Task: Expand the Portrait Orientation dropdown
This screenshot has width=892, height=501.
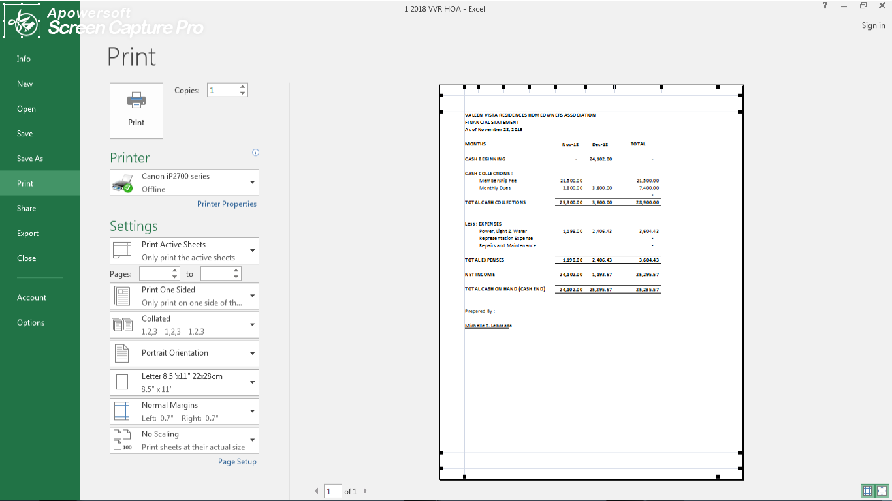Action: [x=184, y=354]
